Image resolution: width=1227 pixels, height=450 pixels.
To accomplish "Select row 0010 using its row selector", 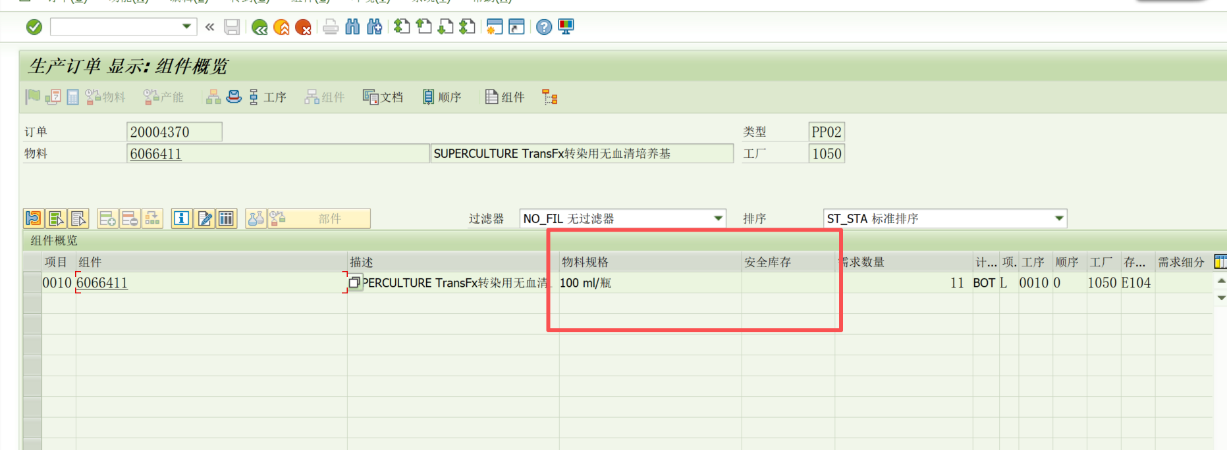I will point(32,283).
